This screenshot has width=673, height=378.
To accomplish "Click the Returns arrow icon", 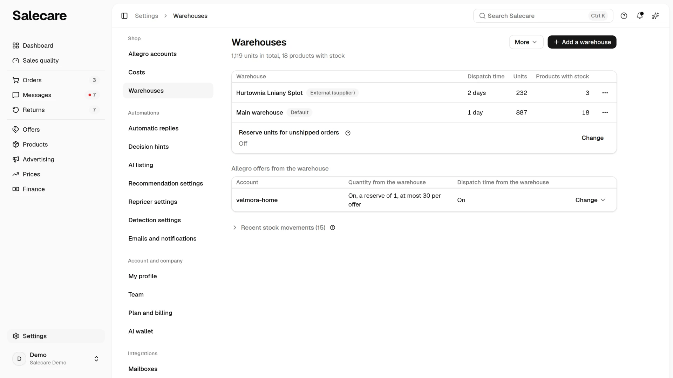I will point(16,110).
